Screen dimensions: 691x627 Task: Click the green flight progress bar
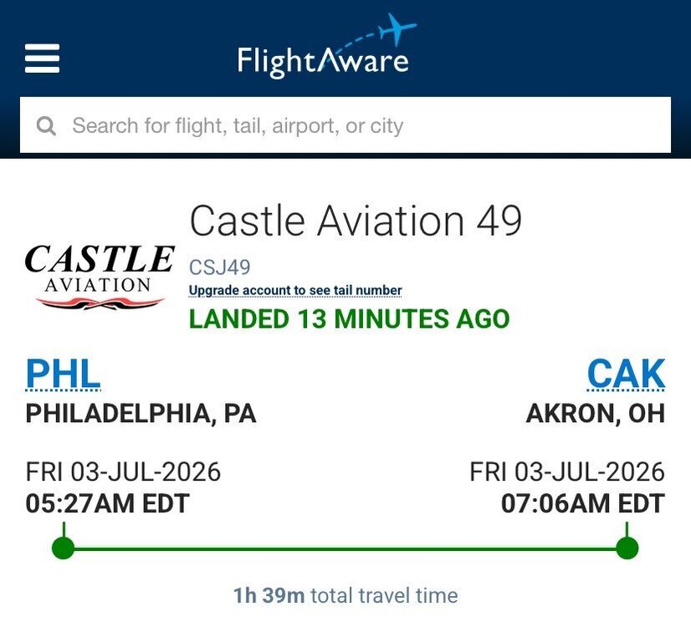(345, 548)
